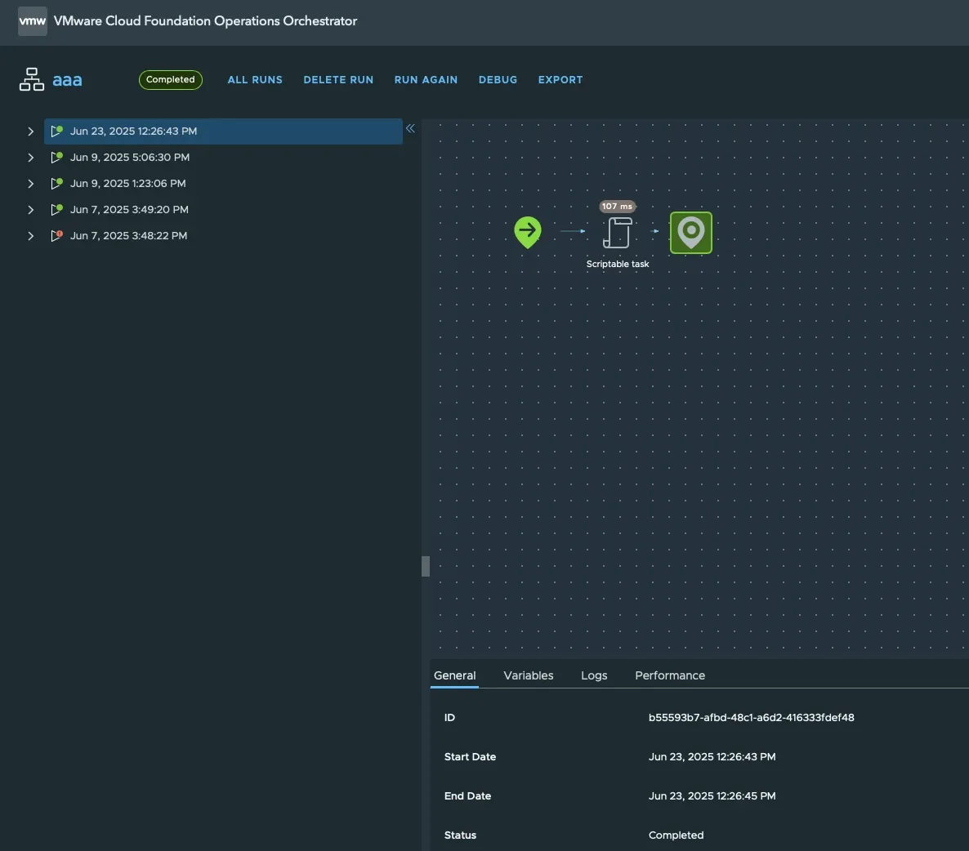The image size is (969, 851).
Task: Click the EXPORT button
Action: tap(560, 80)
